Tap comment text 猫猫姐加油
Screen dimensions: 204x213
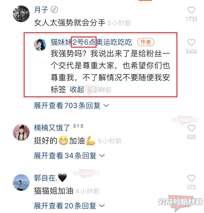[x=54, y=191]
